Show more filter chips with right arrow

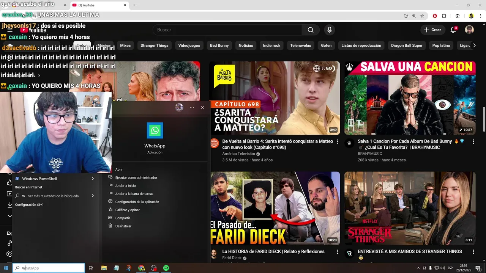[x=475, y=45]
